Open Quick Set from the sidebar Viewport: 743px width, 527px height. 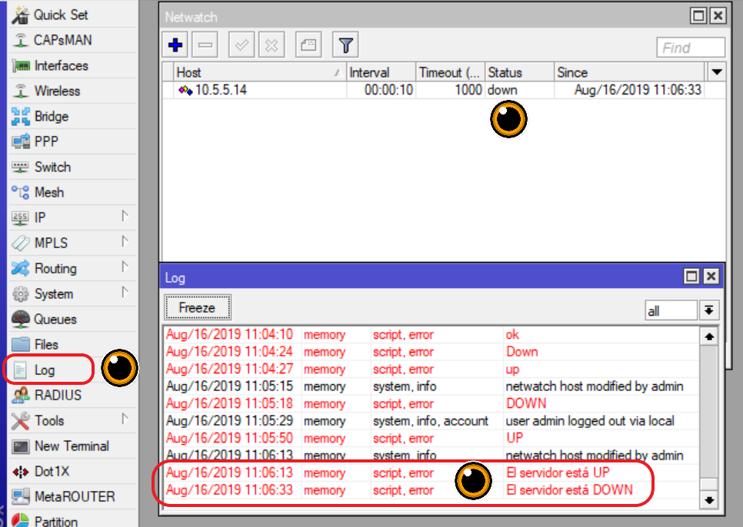[73, 15]
